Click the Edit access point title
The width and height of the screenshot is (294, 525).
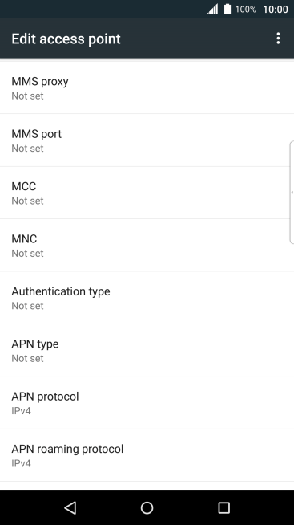(x=66, y=39)
